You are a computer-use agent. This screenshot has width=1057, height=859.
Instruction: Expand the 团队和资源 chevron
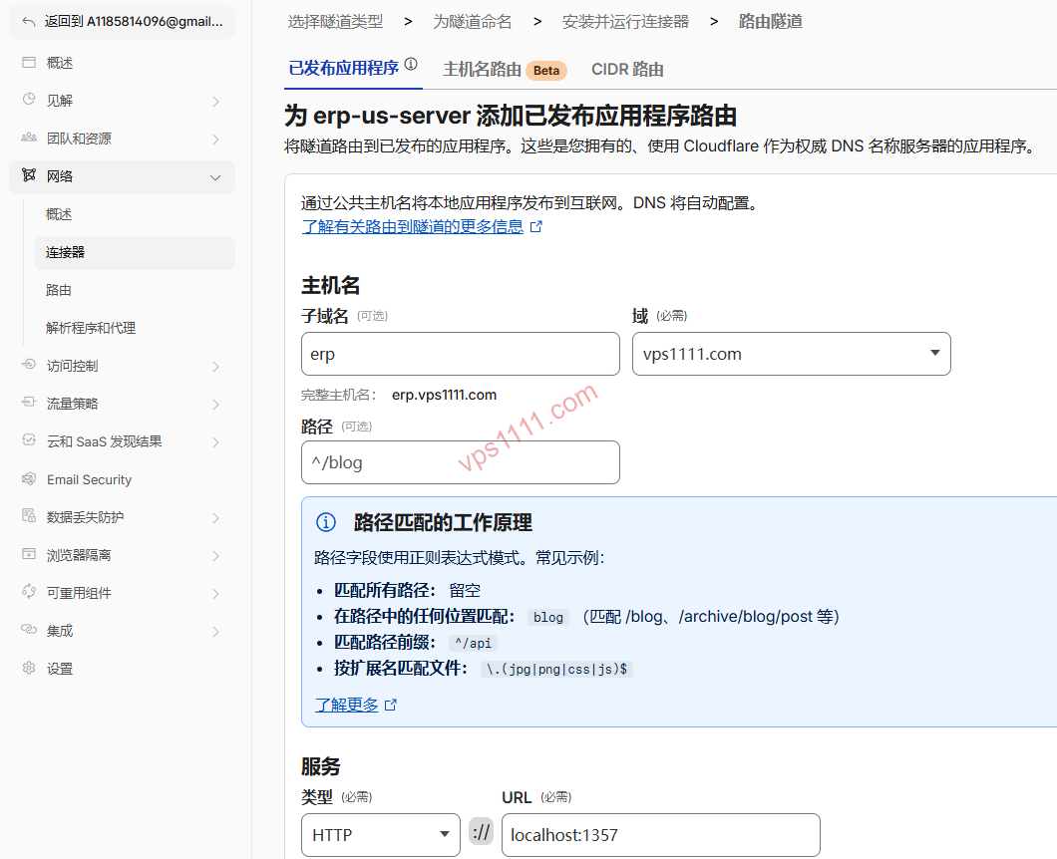click(215, 139)
